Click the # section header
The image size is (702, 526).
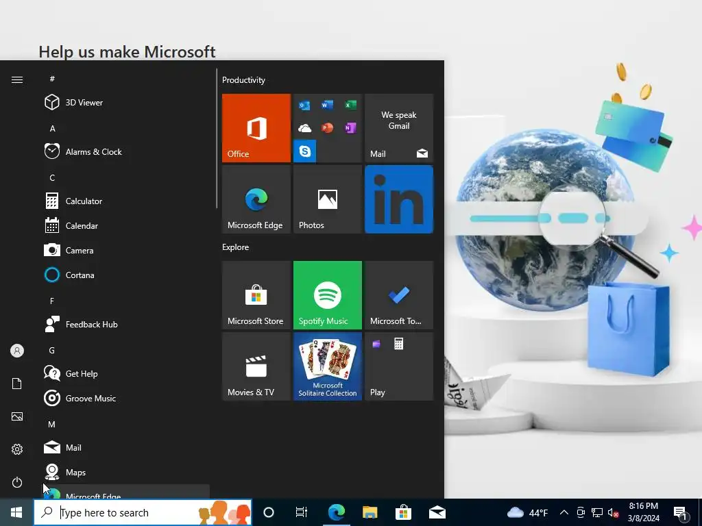pyautogui.click(x=52, y=79)
